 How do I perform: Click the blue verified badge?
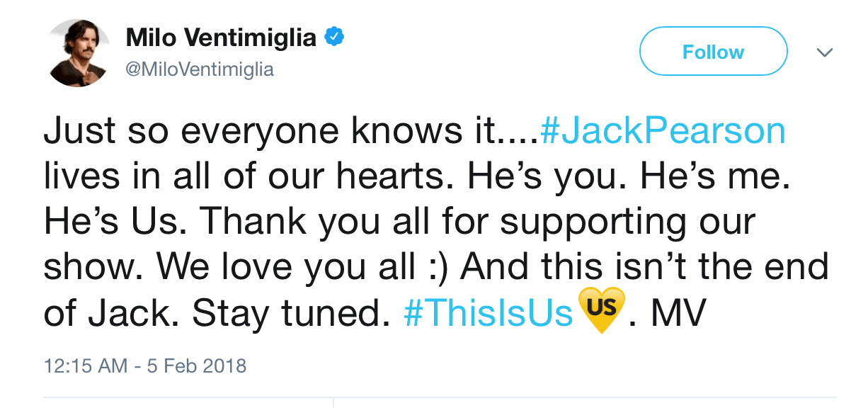(333, 37)
